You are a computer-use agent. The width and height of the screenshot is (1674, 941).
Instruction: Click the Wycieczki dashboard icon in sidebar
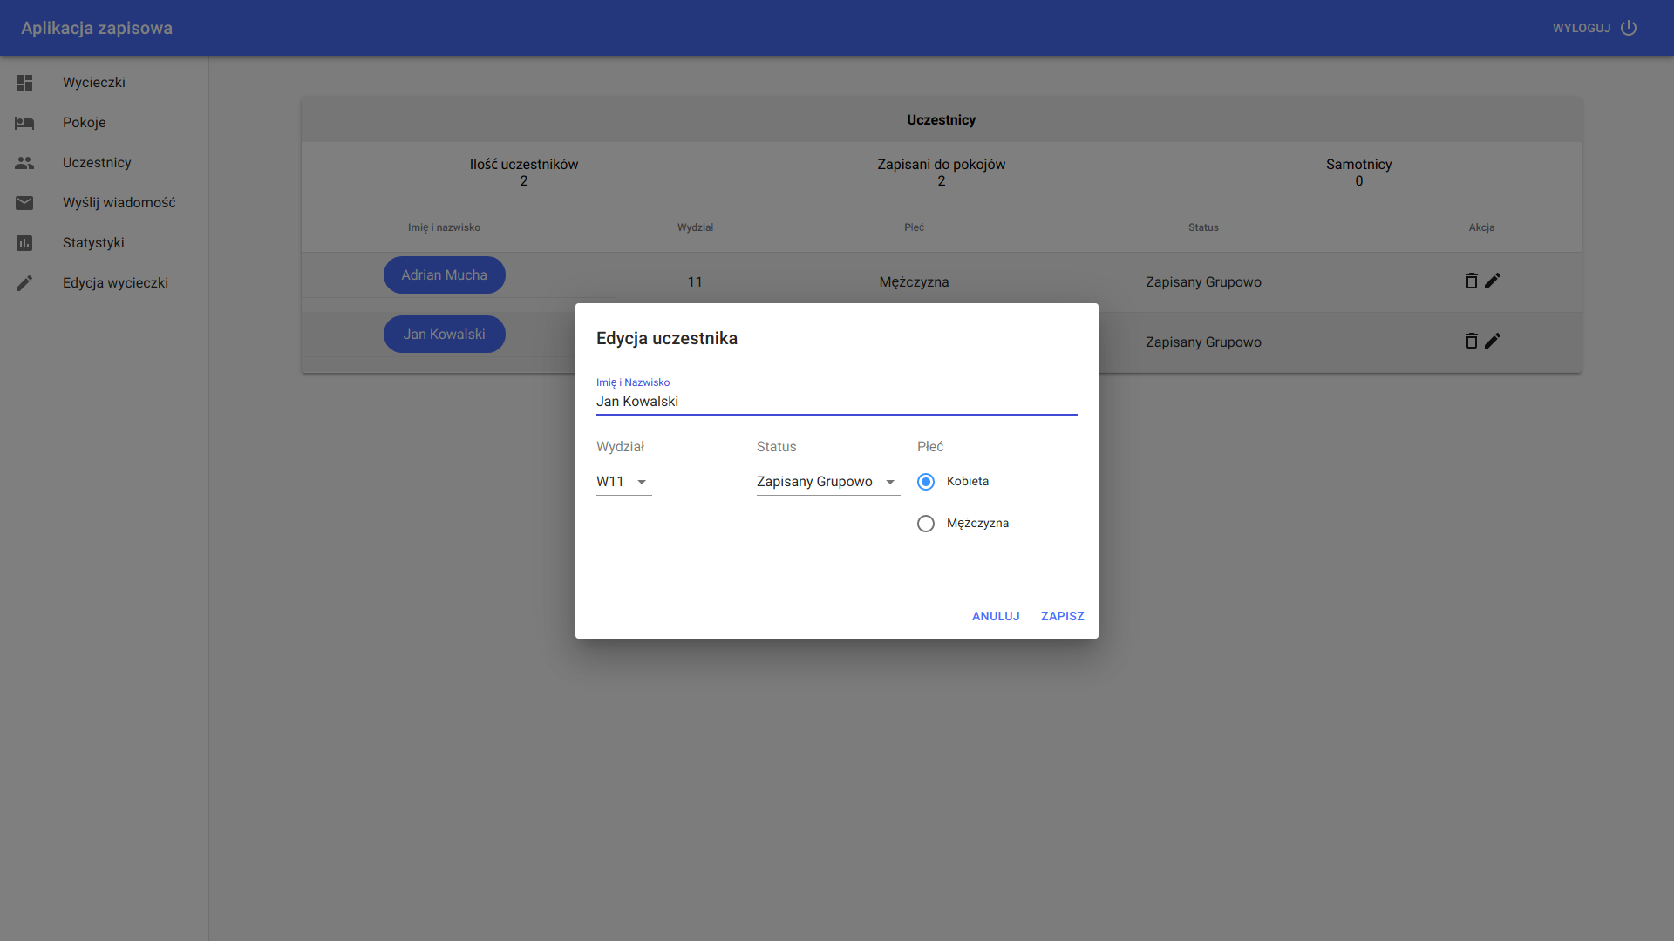tap(24, 83)
